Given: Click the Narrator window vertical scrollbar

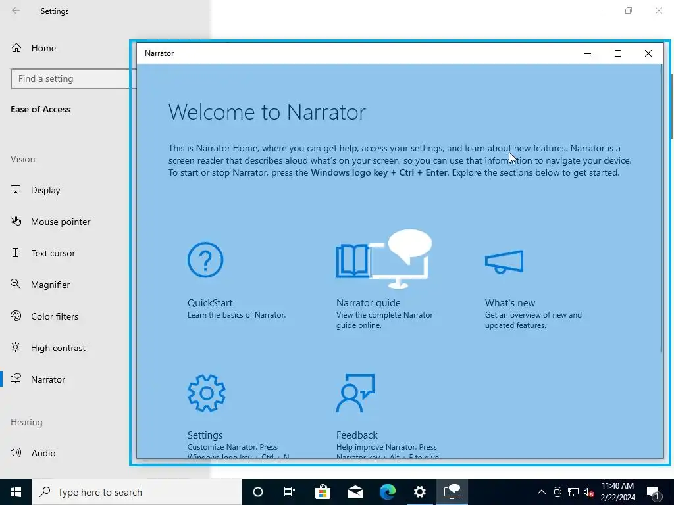Looking at the screenshot, I should [661, 208].
